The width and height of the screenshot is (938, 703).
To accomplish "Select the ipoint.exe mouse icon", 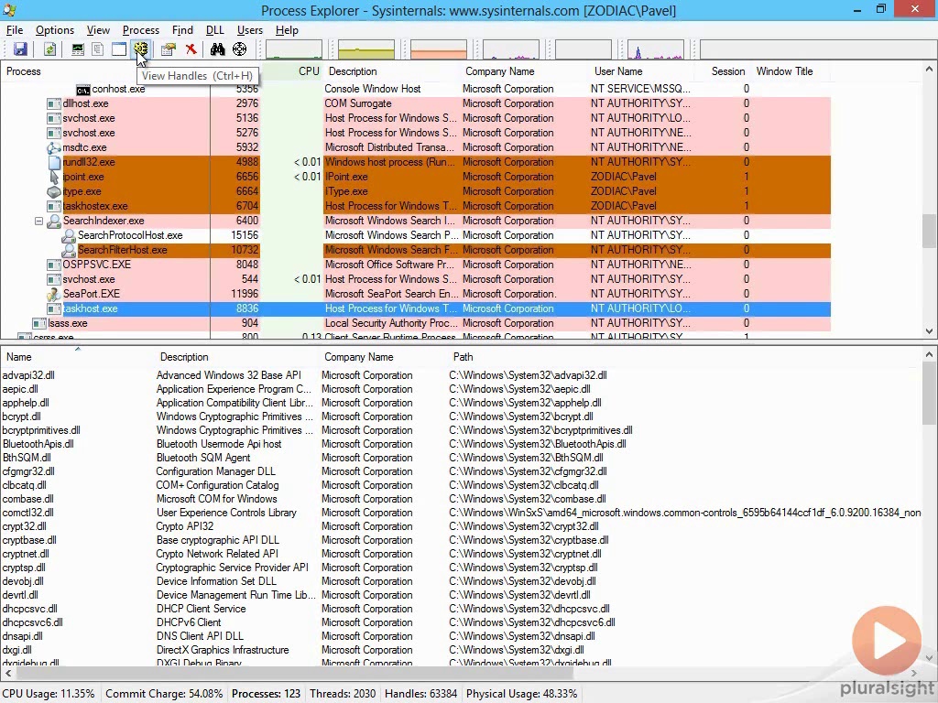I will 54,177.
